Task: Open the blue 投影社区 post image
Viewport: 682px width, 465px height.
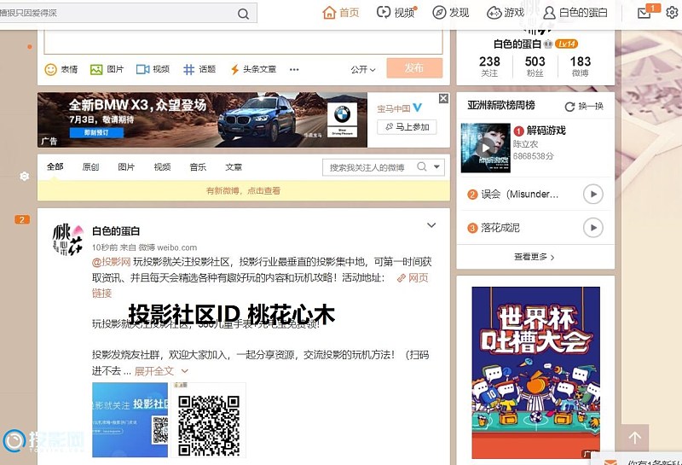Action: pyautogui.click(x=130, y=420)
